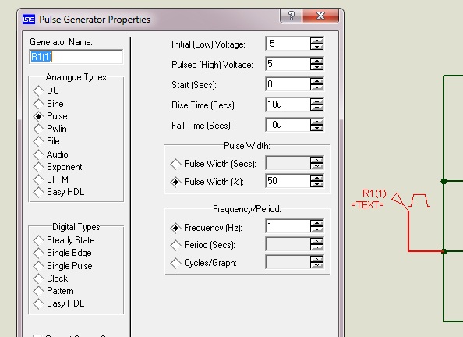Choose Single Pulse digital type
This screenshot has width=463, height=337.
pyautogui.click(x=63, y=266)
